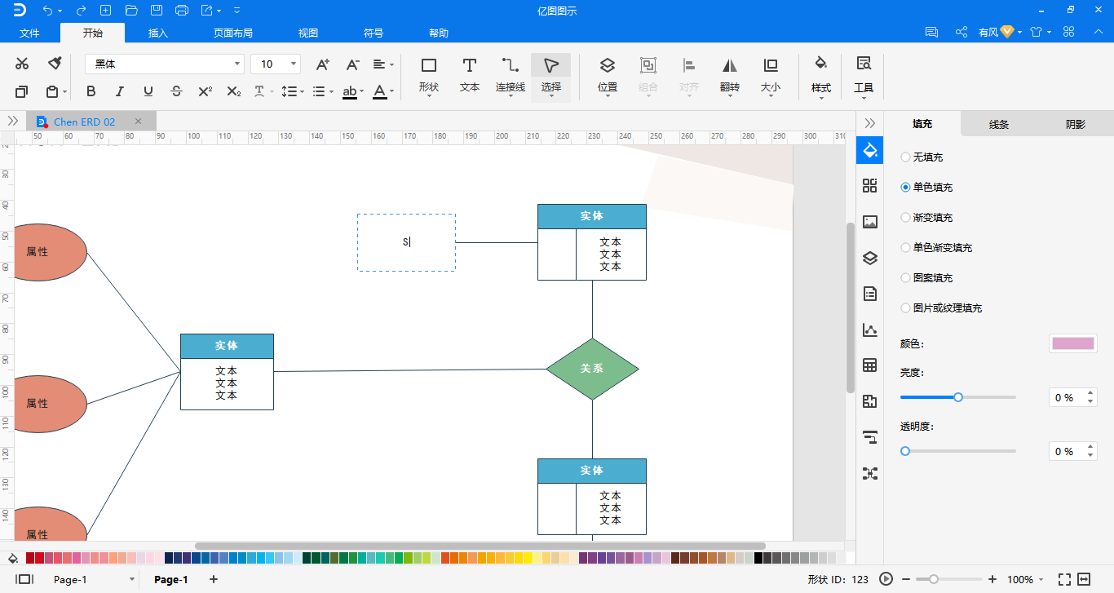Select Pattern Fill (图案填充) radio button
Viewport: 1114px width, 593px height.
905,277
